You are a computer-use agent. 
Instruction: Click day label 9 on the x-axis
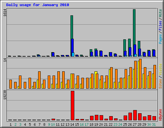tap(49, 124)
